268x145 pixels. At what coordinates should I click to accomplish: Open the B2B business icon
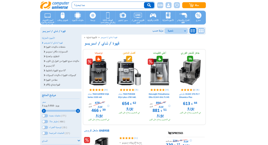tap(160, 5)
